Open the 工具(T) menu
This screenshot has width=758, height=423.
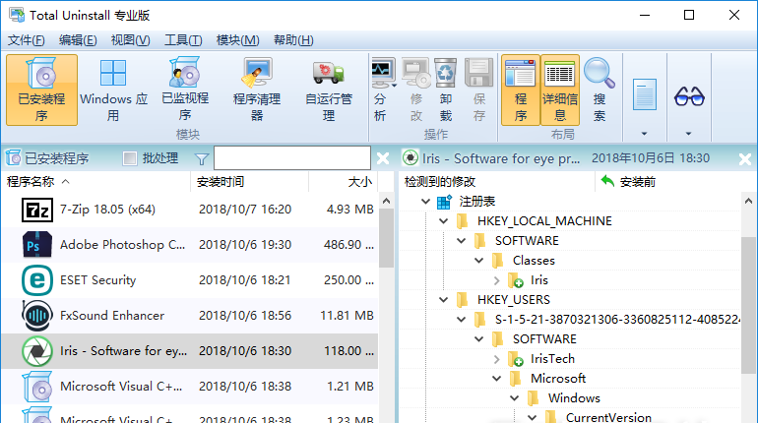(x=183, y=40)
